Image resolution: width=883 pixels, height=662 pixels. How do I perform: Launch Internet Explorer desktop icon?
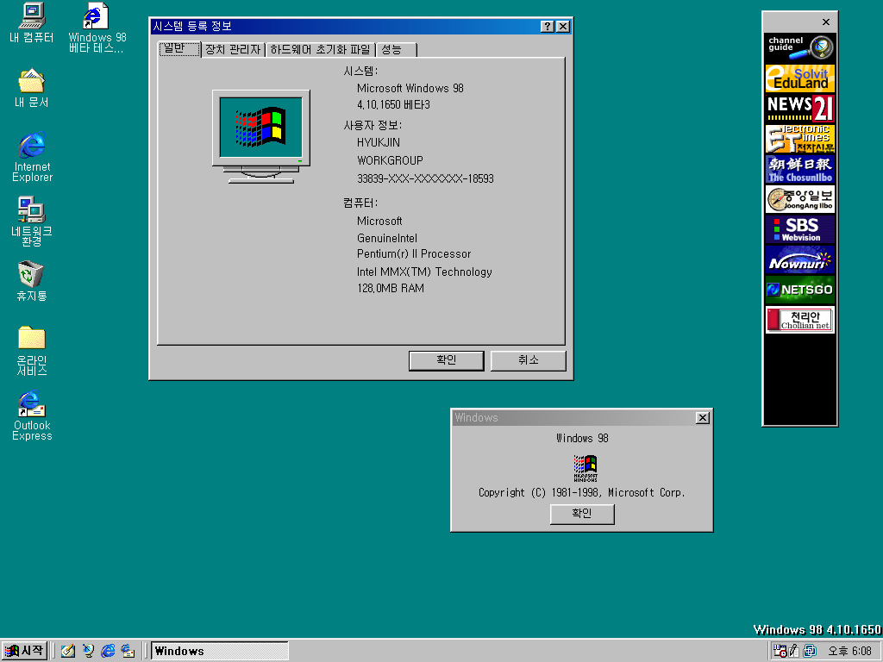pyautogui.click(x=32, y=157)
